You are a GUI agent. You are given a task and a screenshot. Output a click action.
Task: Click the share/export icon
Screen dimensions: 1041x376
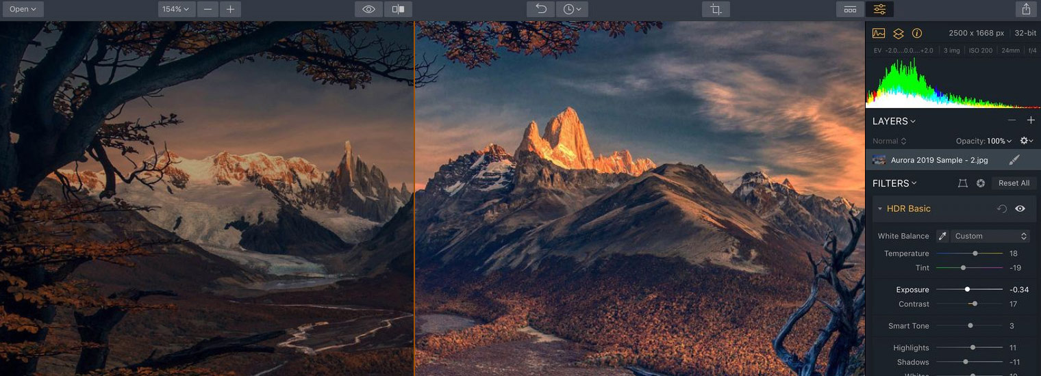(1026, 10)
